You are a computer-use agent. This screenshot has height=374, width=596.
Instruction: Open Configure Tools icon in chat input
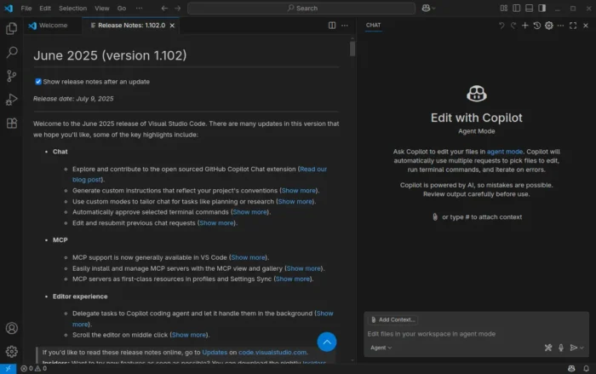(x=548, y=348)
